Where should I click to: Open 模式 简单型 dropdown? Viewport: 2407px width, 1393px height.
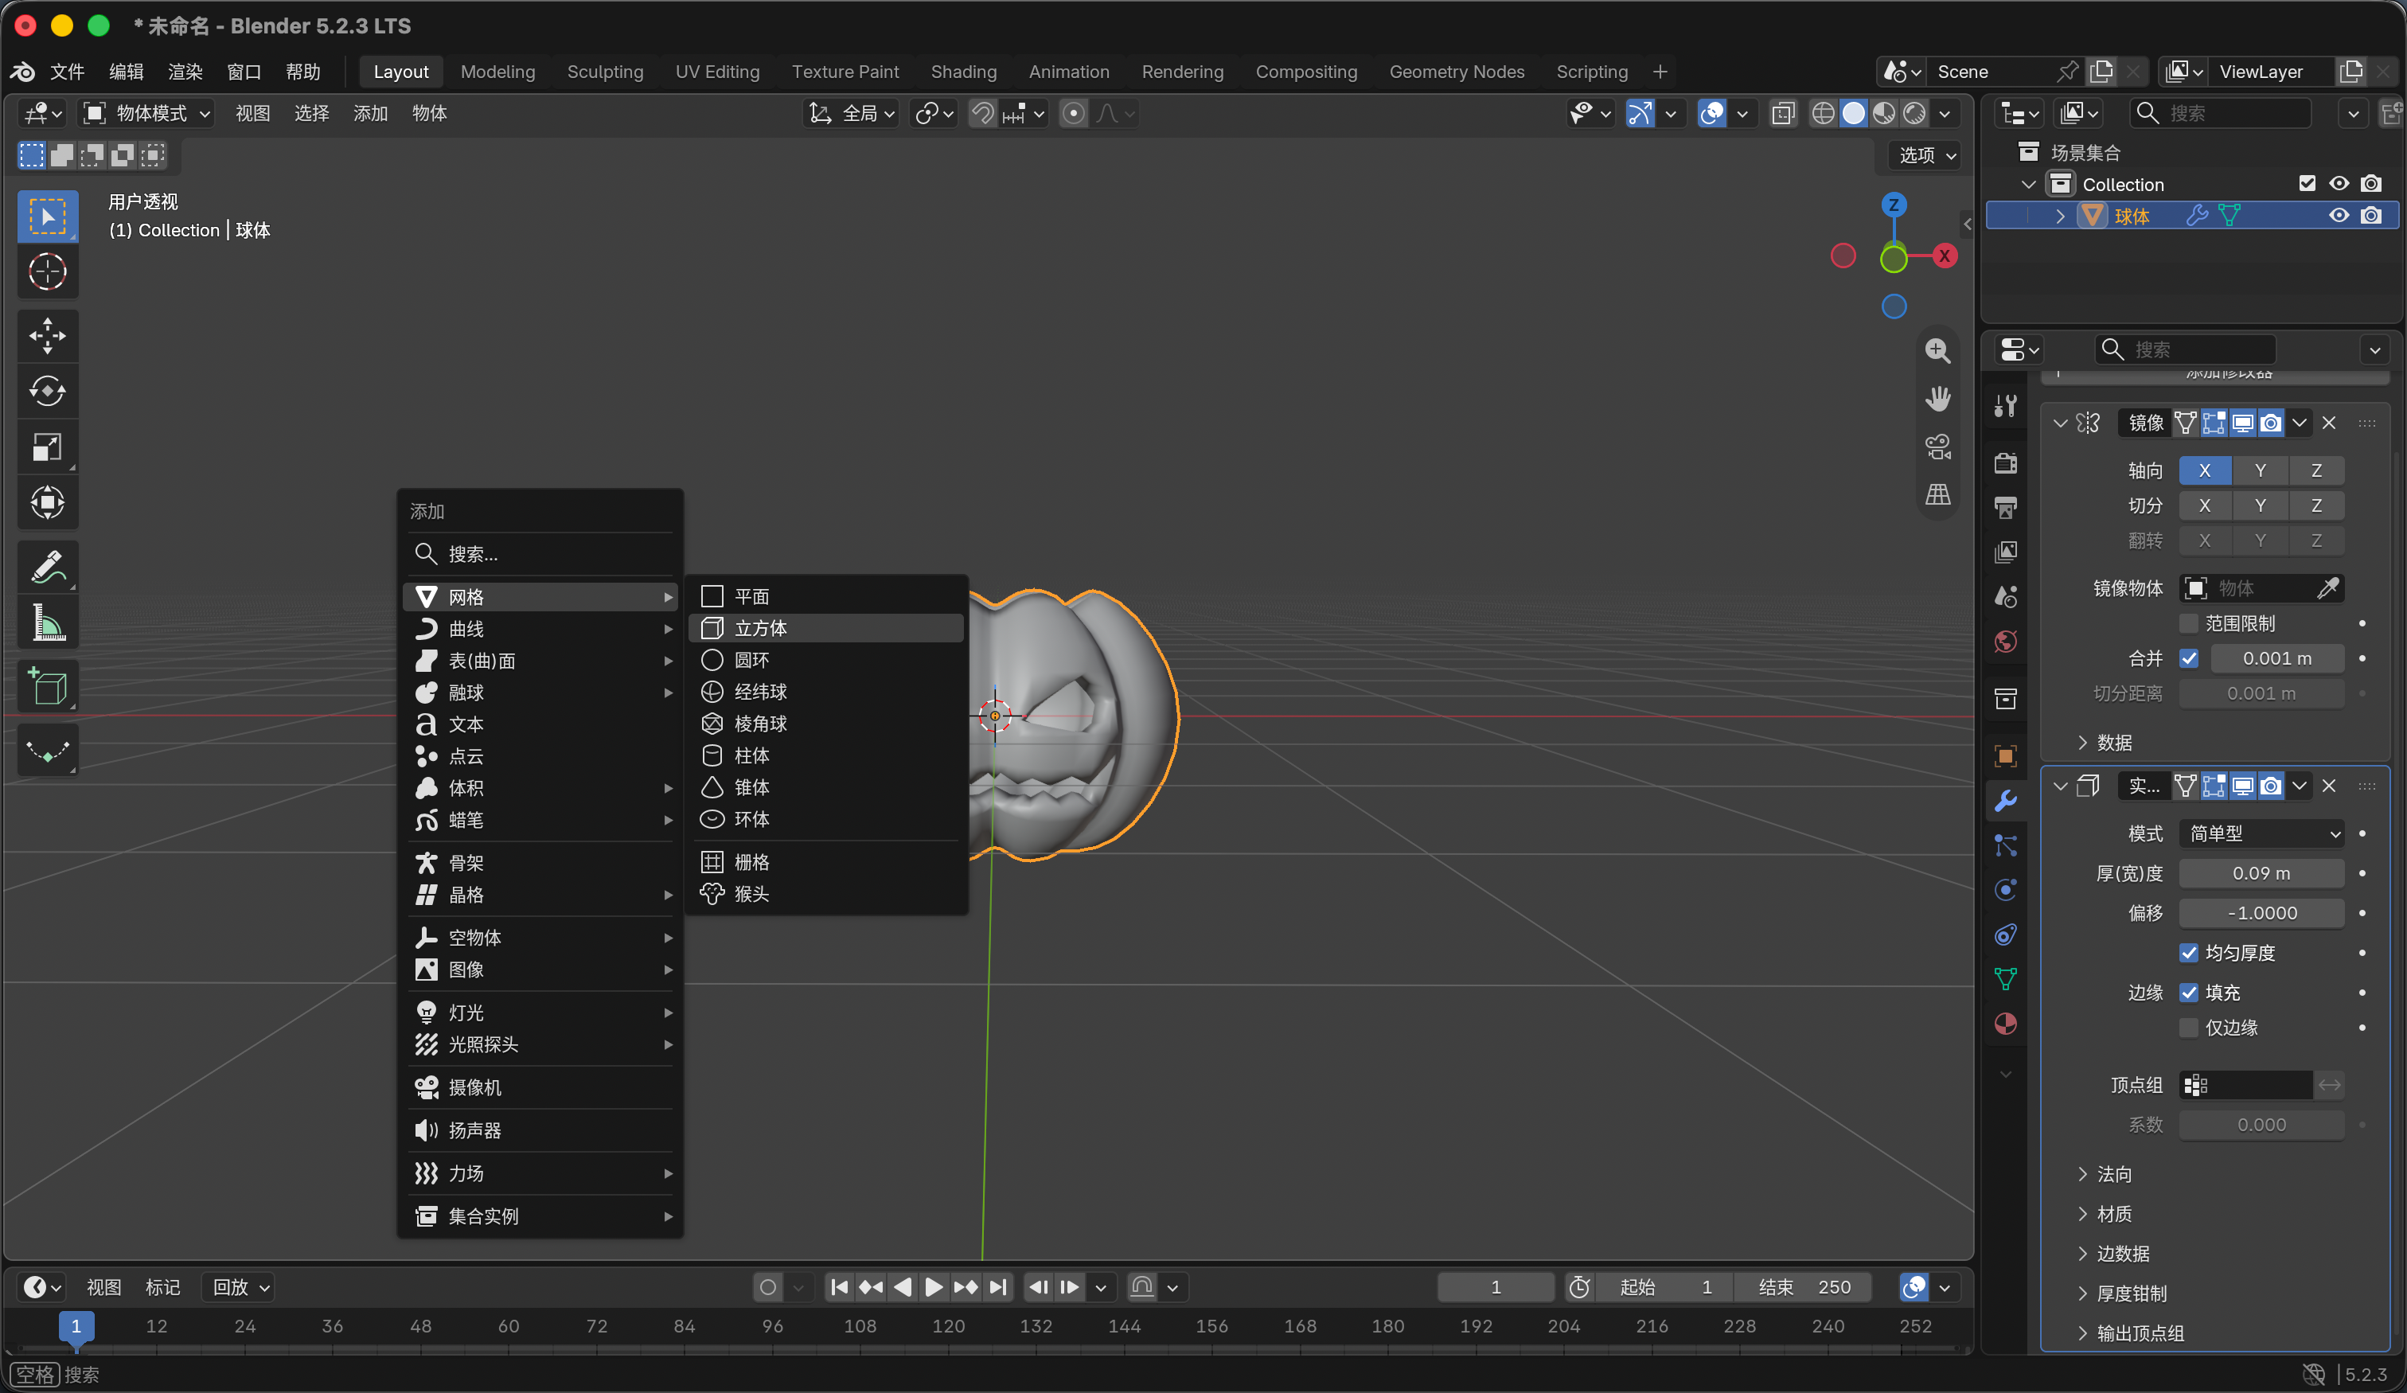pos(2261,833)
